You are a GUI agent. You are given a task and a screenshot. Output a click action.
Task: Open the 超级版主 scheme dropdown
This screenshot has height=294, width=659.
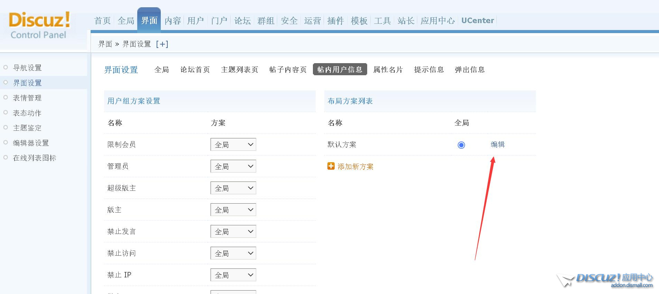point(233,188)
